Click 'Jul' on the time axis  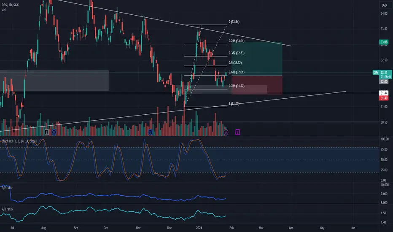point(12,228)
